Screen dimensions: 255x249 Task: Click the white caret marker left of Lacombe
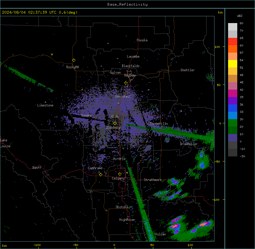click(x=117, y=59)
